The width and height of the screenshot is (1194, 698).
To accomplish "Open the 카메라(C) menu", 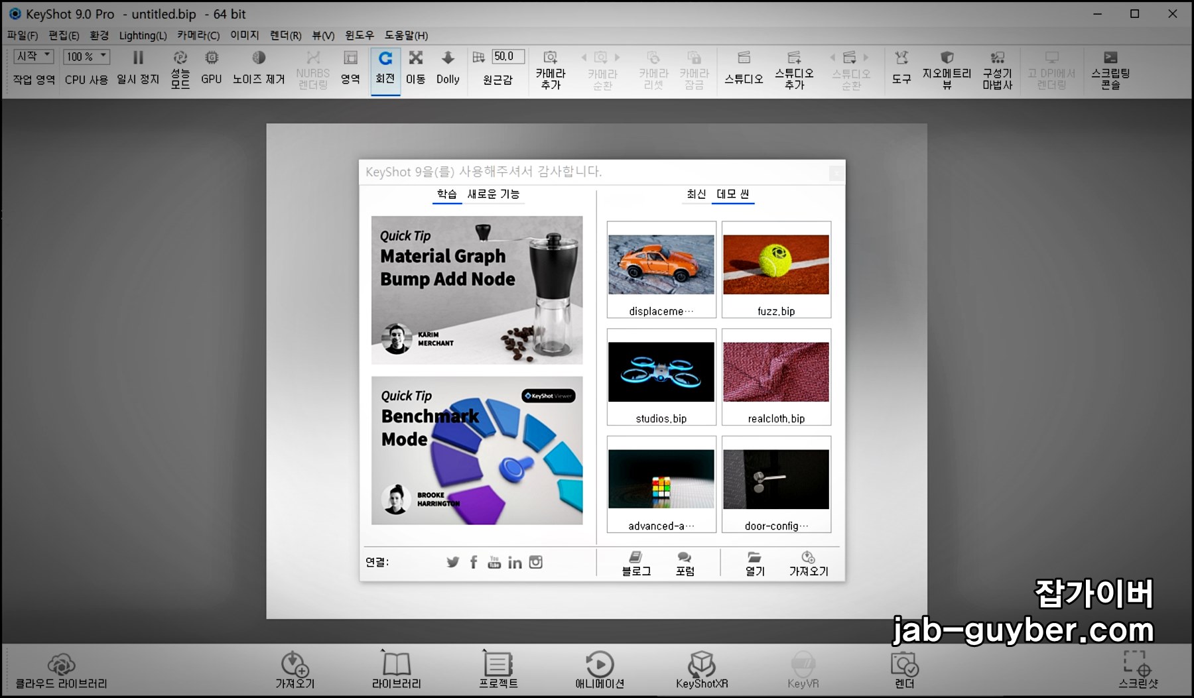I will (x=198, y=35).
